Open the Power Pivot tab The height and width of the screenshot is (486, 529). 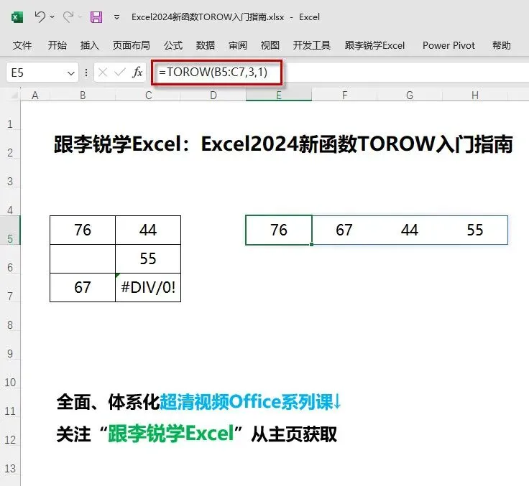click(448, 45)
